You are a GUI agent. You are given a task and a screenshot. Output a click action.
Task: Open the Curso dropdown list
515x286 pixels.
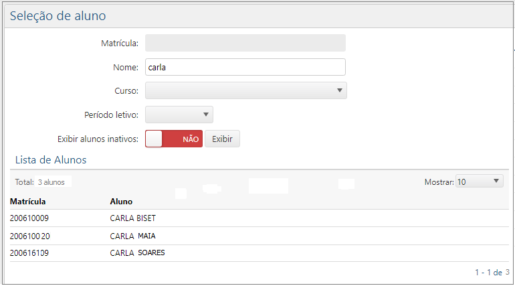(x=245, y=90)
